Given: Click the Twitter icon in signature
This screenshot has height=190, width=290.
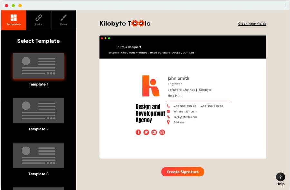Looking at the screenshot, I should 146,132.
